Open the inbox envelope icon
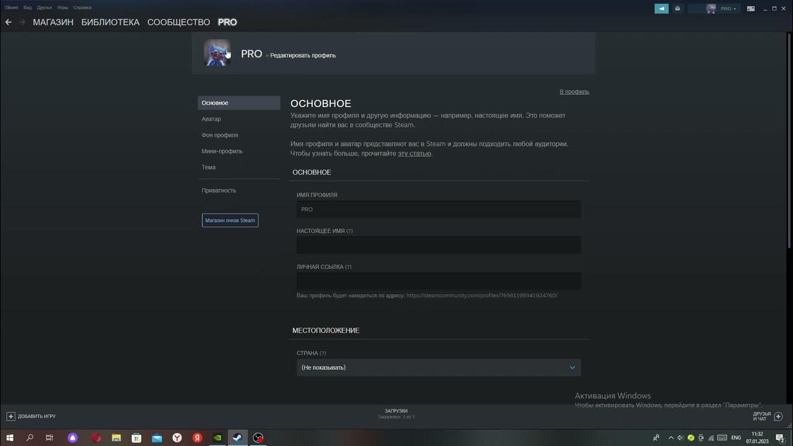This screenshot has width=793, height=446. [x=678, y=9]
